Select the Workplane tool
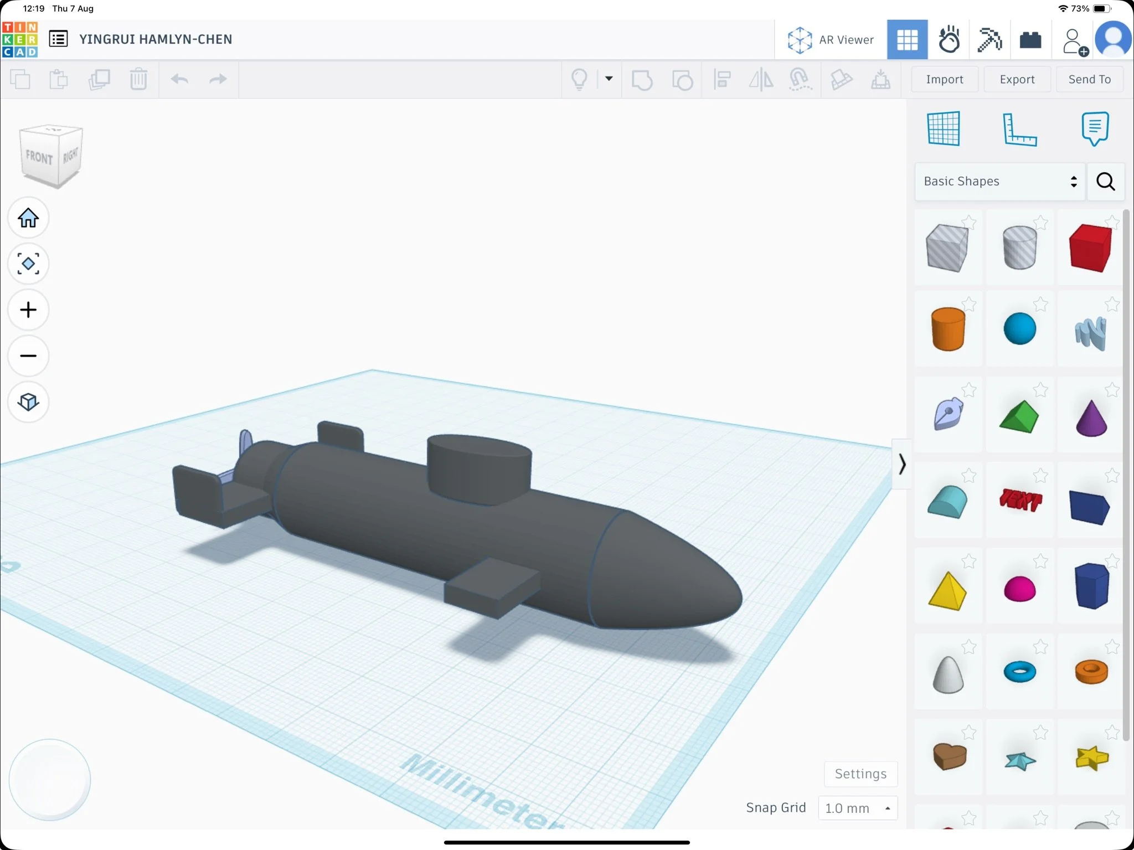Screen dimensions: 1134x850 pyautogui.click(x=944, y=129)
